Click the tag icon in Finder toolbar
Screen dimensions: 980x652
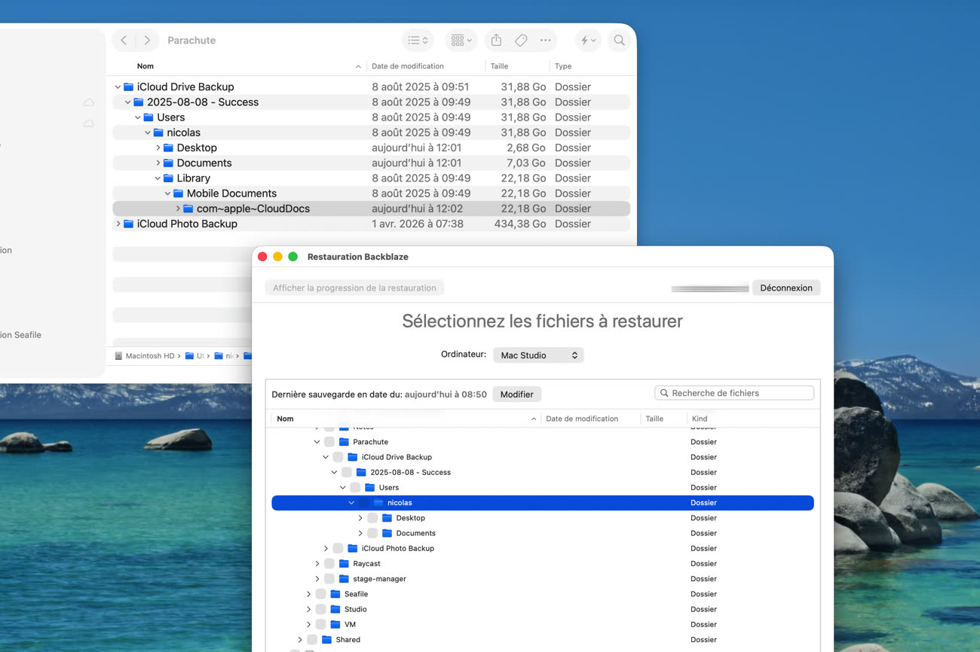tap(521, 41)
